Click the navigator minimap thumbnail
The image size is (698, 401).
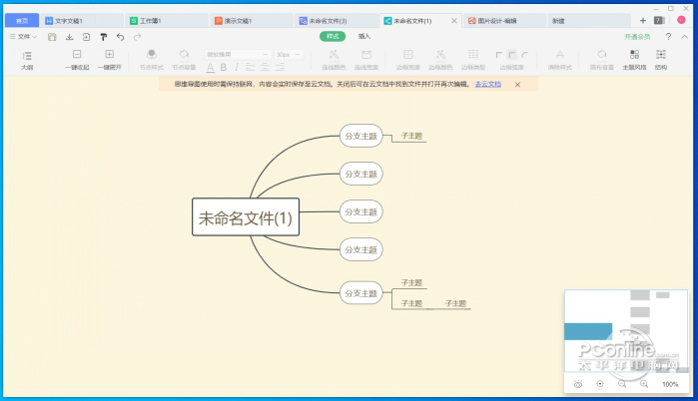tap(626, 331)
